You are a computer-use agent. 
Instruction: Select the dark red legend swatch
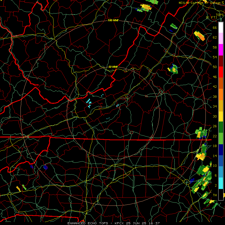(221, 61)
